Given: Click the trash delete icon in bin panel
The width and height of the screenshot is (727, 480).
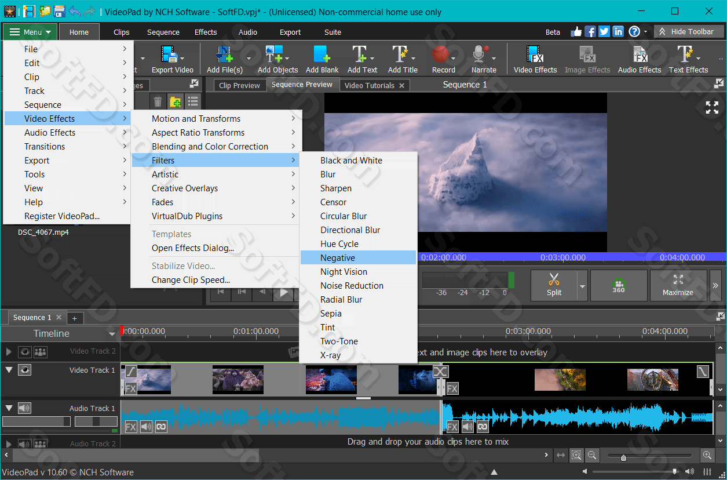Looking at the screenshot, I should [158, 101].
